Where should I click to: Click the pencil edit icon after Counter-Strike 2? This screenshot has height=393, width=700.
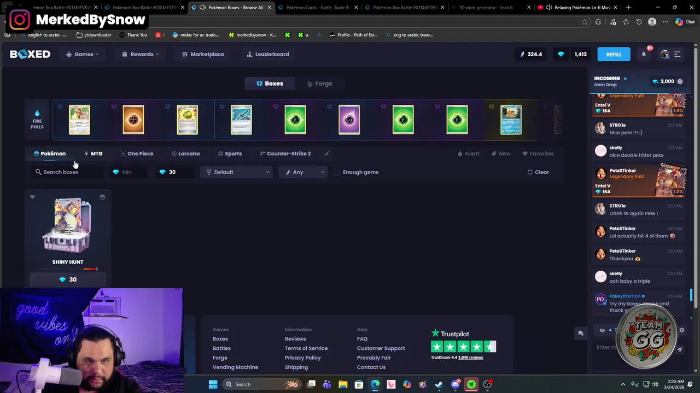pyautogui.click(x=327, y=153)
